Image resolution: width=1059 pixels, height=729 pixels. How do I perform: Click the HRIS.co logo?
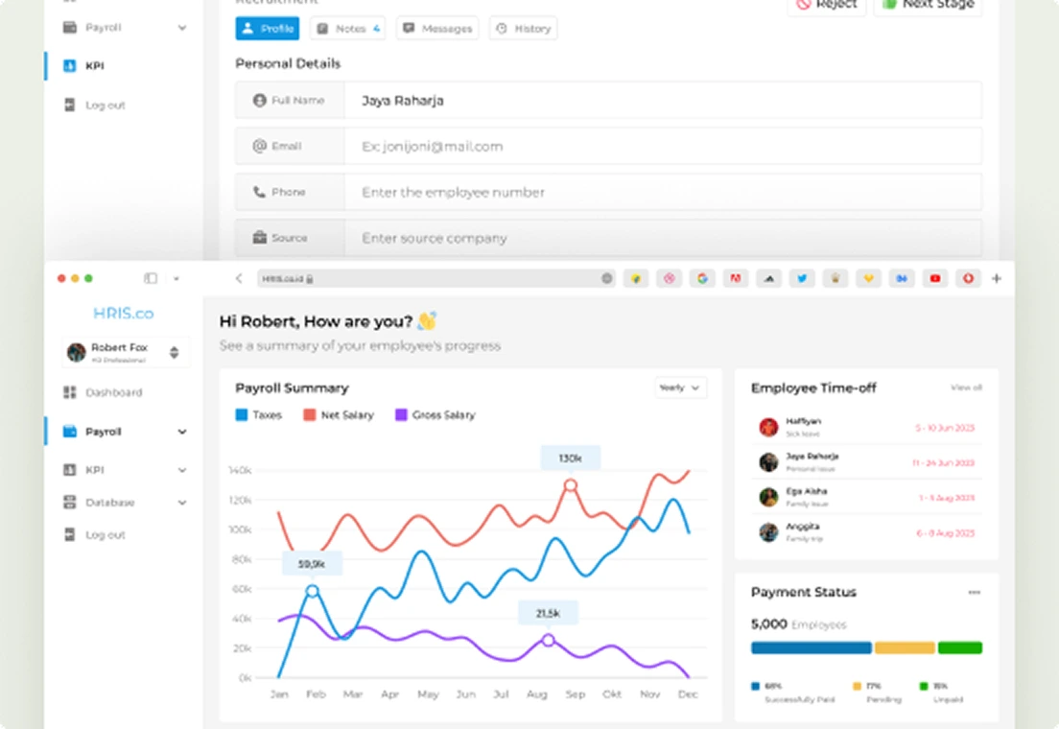click(124, 314)
